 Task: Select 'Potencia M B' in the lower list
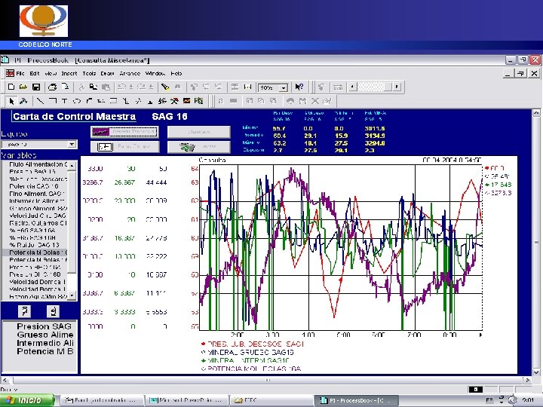(45, 351)
